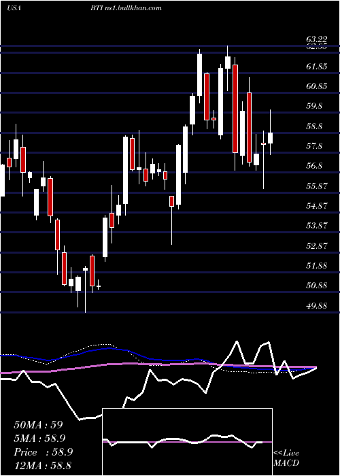Screen dimensions: 340x476
Task: Click the 52.87 price axis label
Action: [x=317, y=246]
